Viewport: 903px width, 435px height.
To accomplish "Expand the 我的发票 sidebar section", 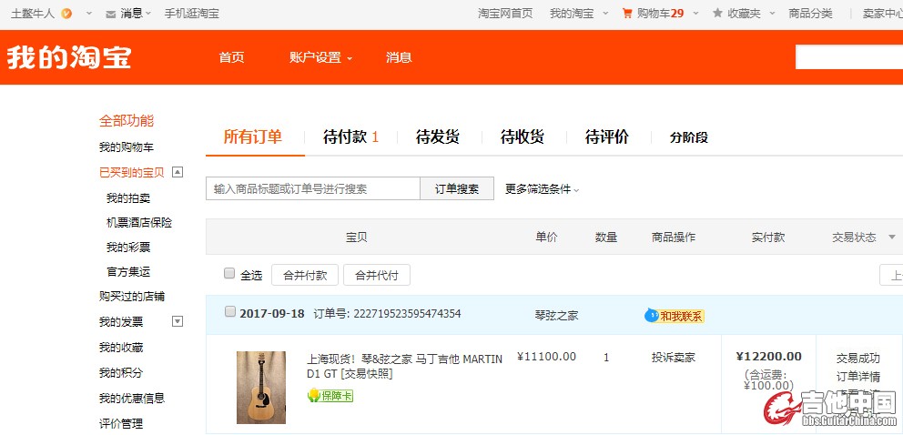I will [x=178, y=321].
